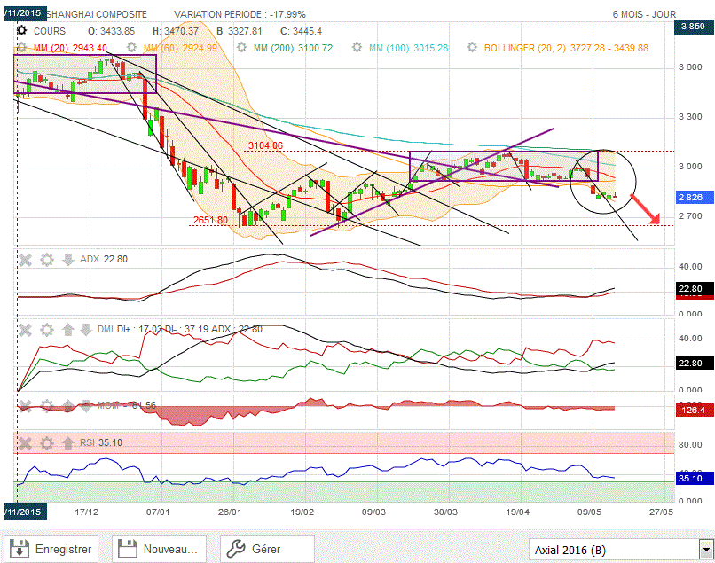Click the 3104.06 resistance level label
Viewport: 715px width, 563px height.
[x=265, y=146]
